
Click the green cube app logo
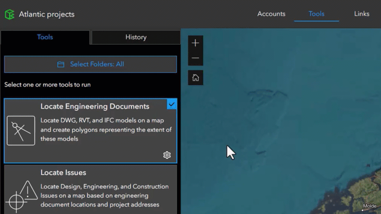pos(10,14)
